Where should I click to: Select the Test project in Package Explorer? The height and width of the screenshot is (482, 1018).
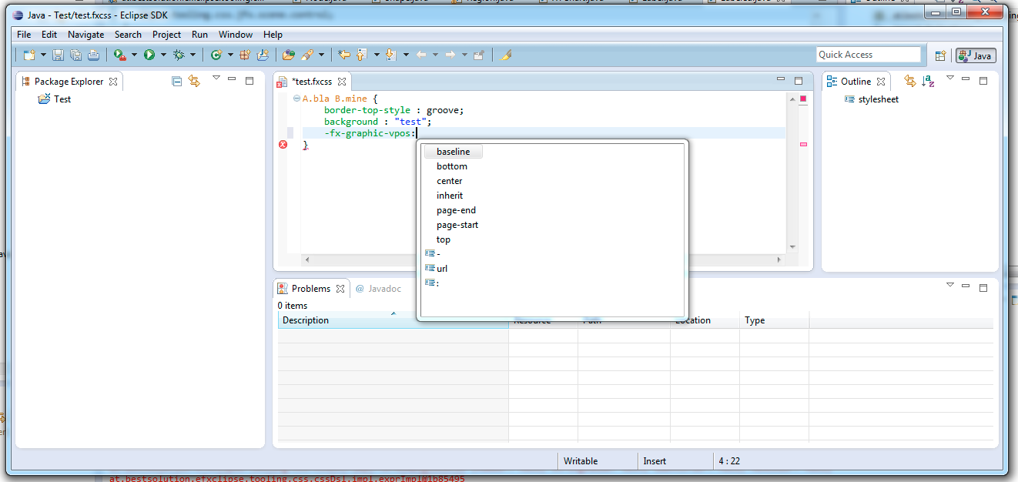62,99
